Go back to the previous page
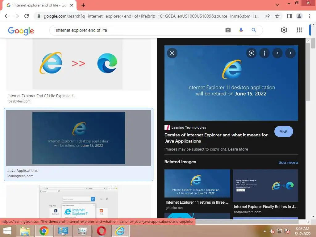Viewport: 316px width, 237px height. [7, 16]
